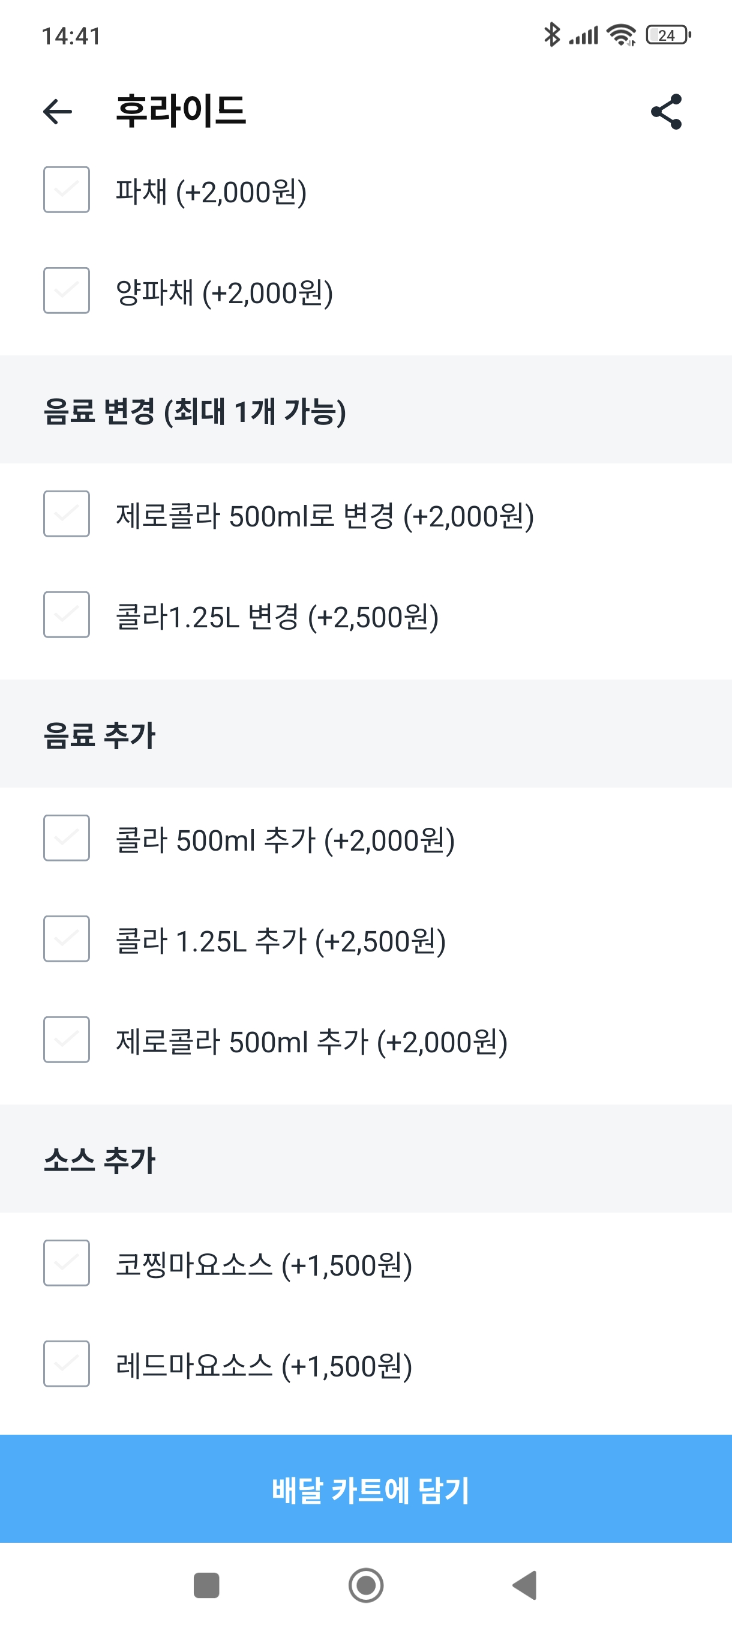
Task: Tick 콜라 500ml 추가 checkbox
Action: [67, 838]
